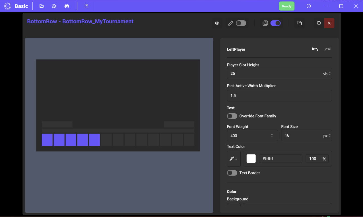Open the folder icon in top bar
The image size is (363, 217).
coord(42,6)
